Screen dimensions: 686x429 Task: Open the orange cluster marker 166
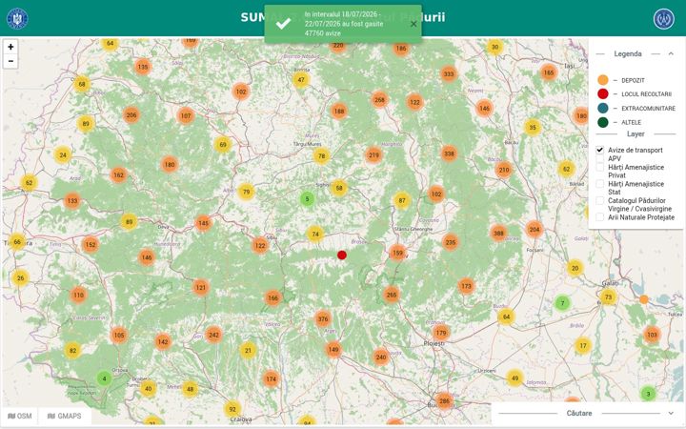coord(273,298)
